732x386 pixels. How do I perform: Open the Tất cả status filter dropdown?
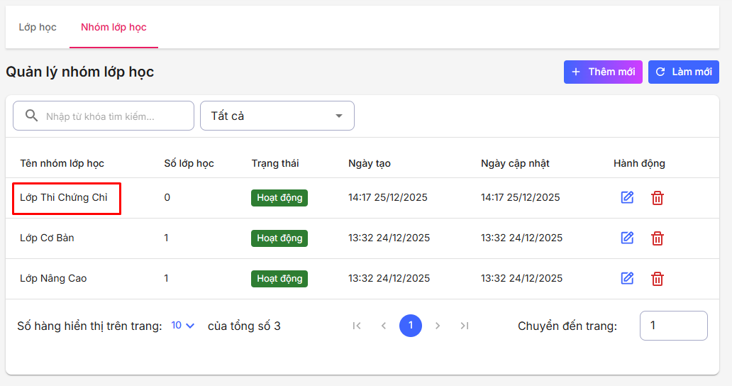tap(277, 116)
